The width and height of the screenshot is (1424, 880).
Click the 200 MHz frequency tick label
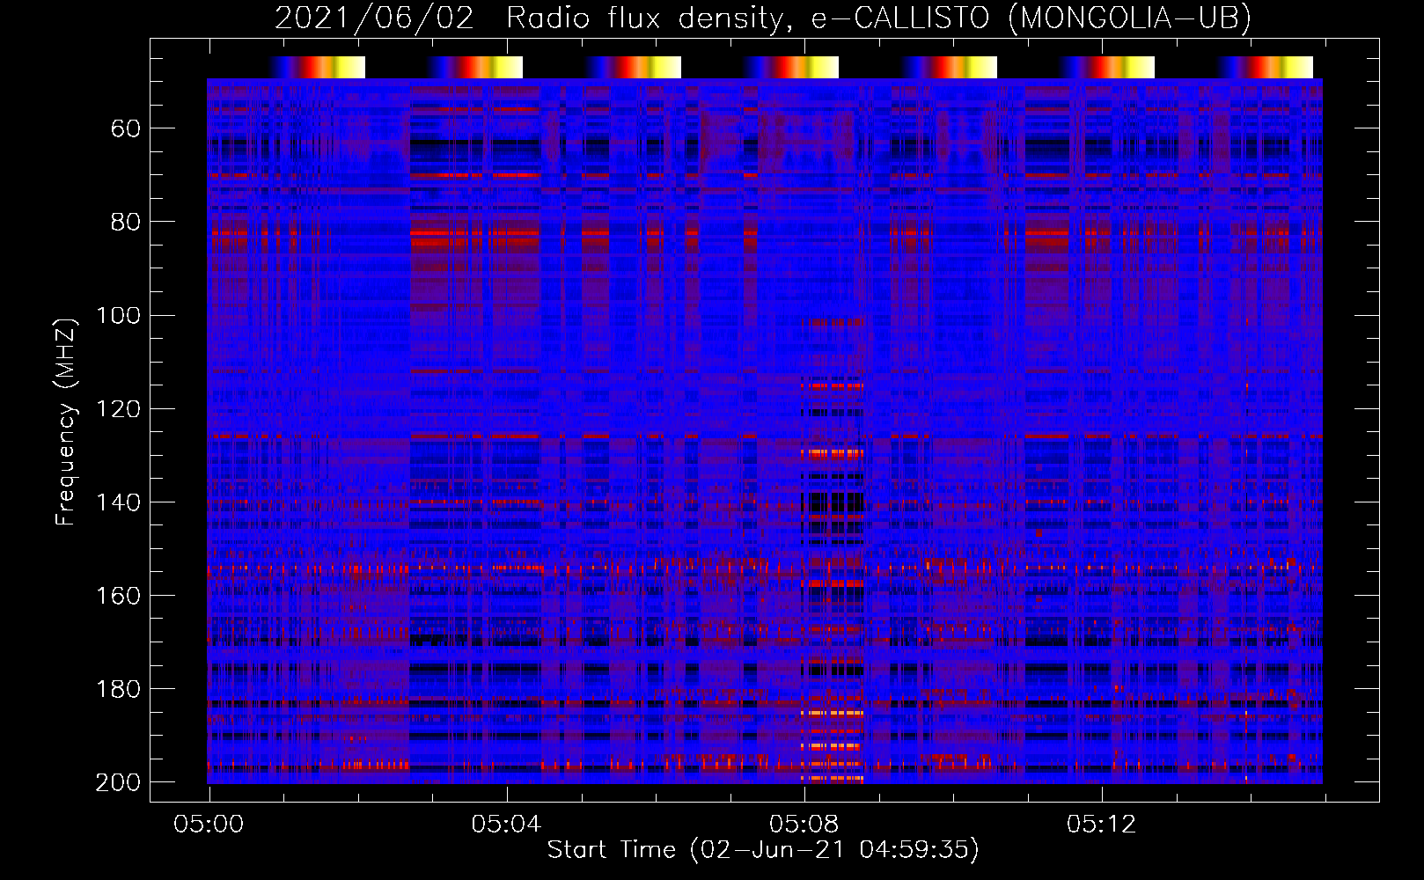click(x=118, y=782)
